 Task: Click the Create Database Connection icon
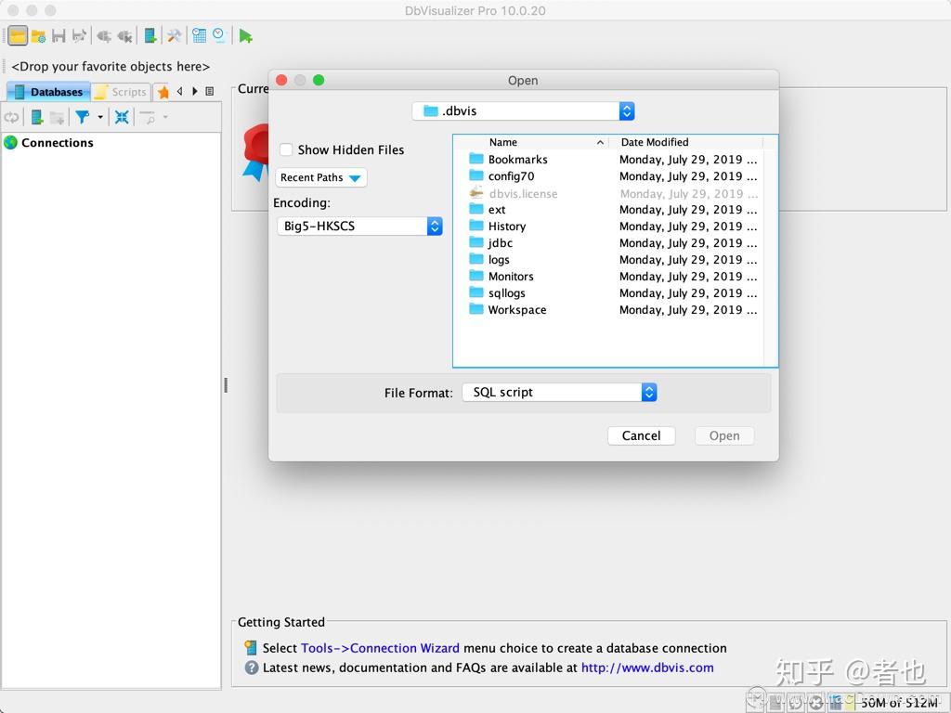[149, 35]
